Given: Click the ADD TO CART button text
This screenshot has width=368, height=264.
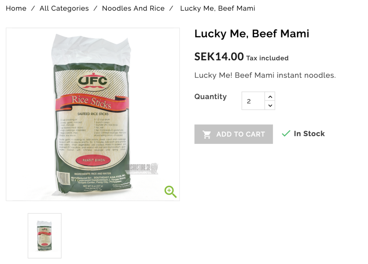Looking at the screenshot, I should point(241,134).
